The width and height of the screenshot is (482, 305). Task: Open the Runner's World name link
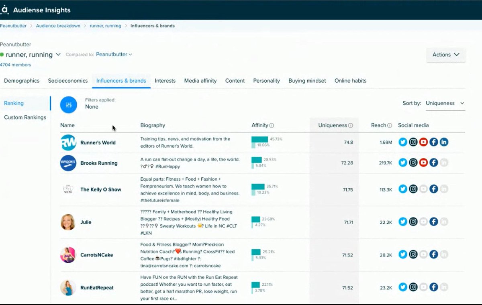(98, 142)
